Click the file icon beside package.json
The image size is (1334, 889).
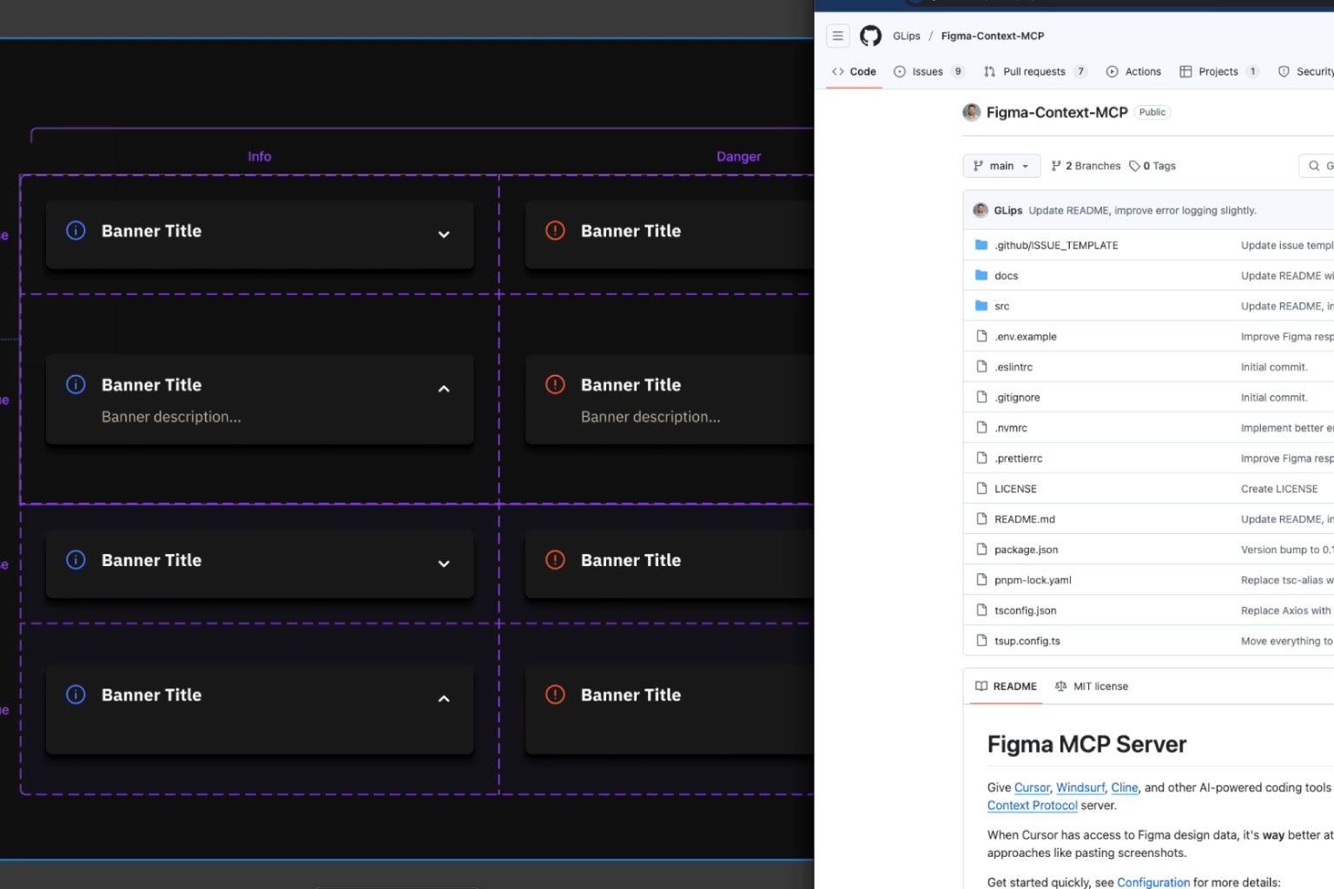tap(981, 549)
